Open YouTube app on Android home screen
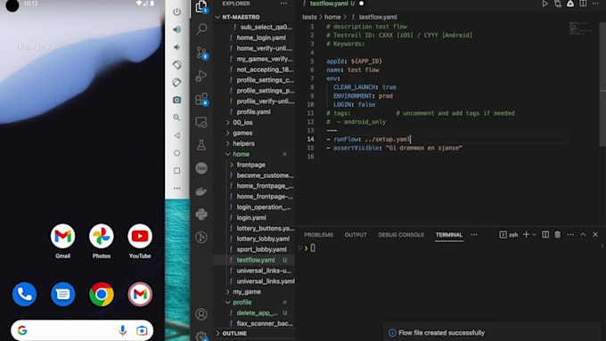 [x=140, y=241]
